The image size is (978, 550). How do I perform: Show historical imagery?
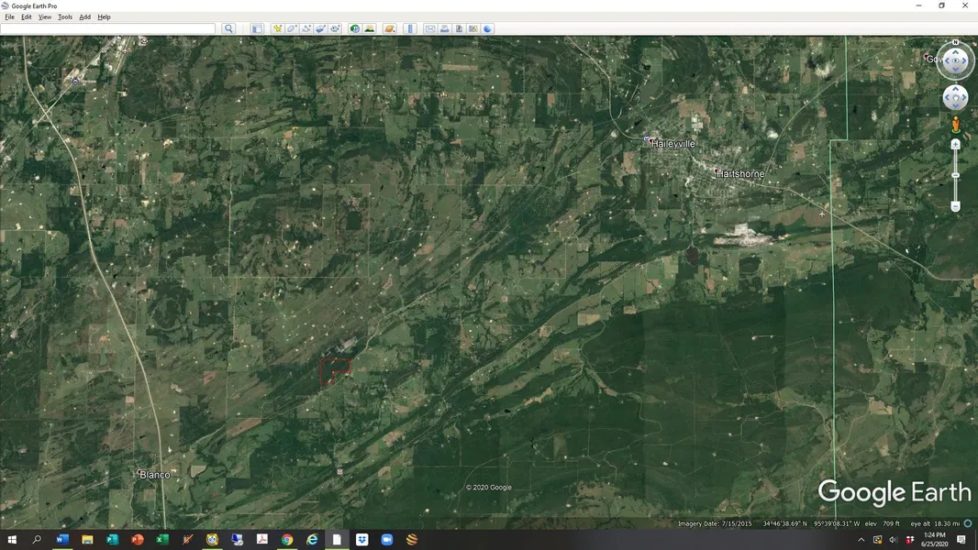[355, 28]
